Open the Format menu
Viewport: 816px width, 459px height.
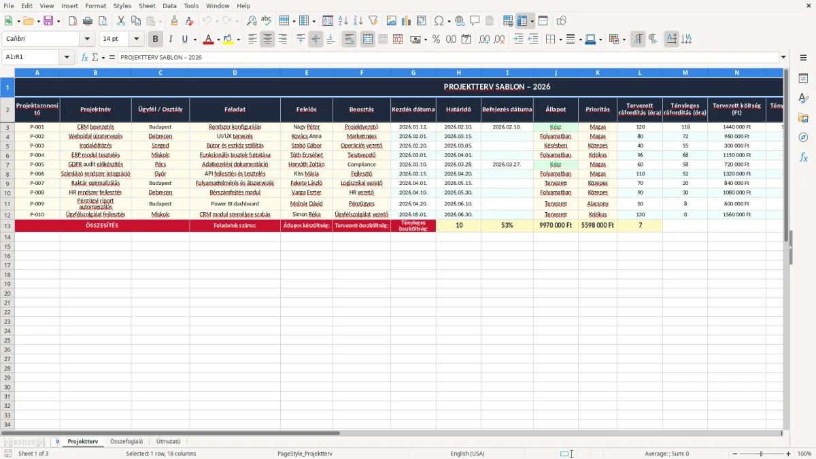point(95,5)
